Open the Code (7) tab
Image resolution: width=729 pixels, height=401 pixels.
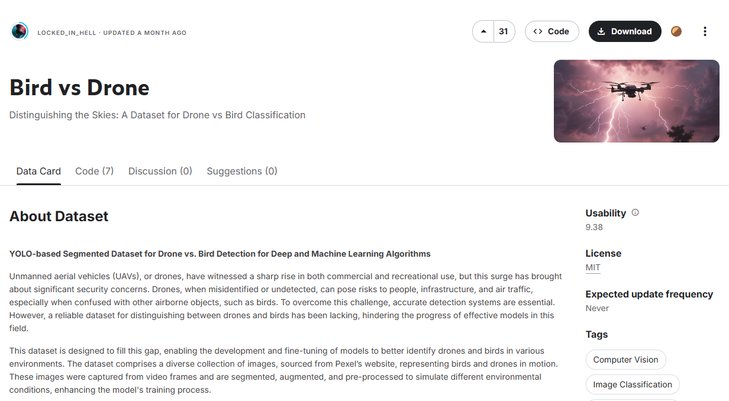(x=95, y=171)
